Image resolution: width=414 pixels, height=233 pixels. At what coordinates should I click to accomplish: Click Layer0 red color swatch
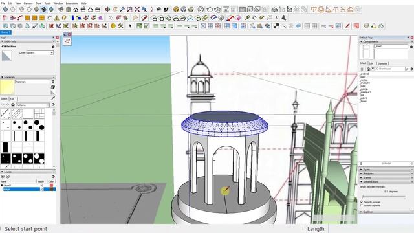click(x=51, y=186)
